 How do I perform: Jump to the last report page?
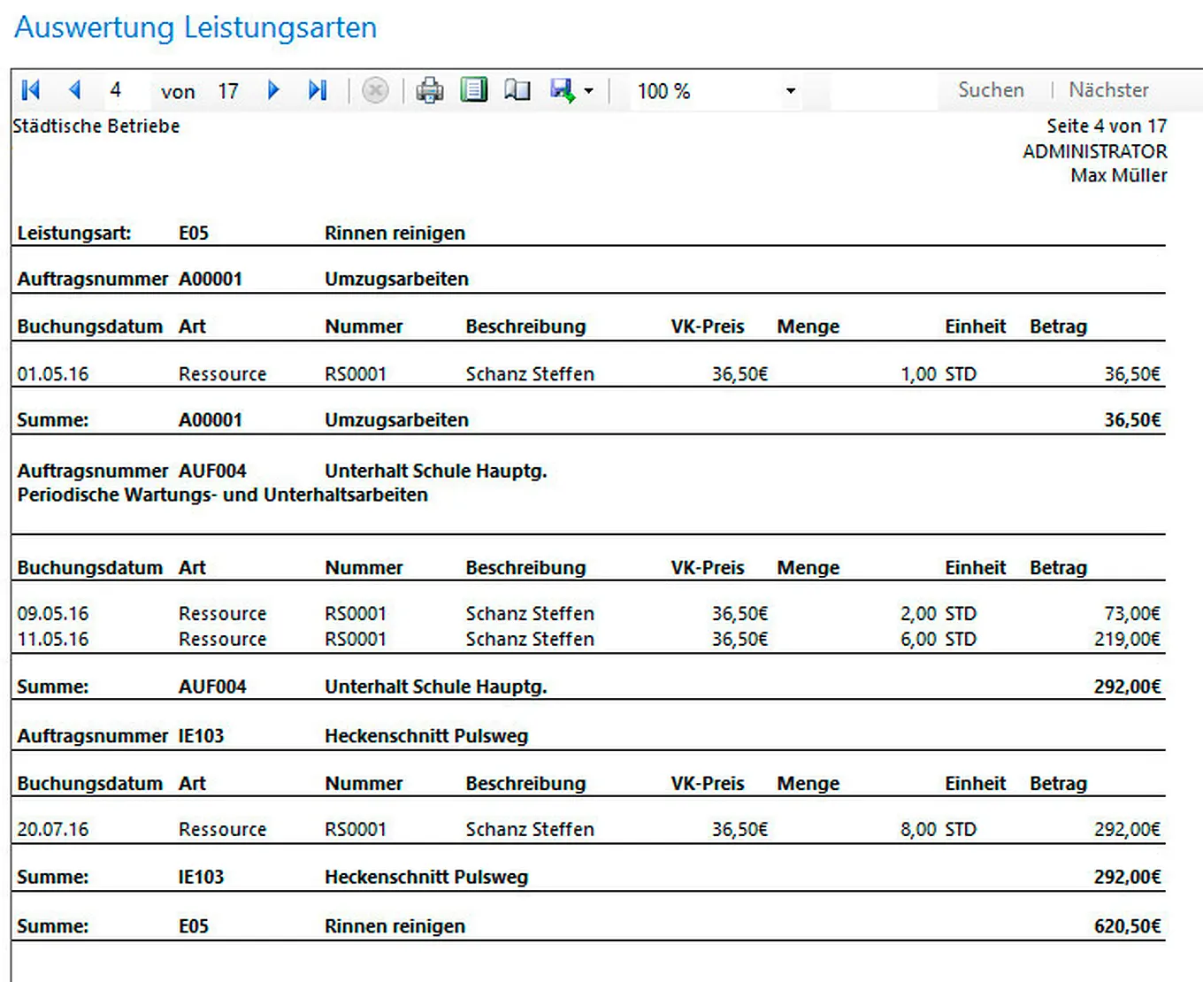tap(318, 90)
